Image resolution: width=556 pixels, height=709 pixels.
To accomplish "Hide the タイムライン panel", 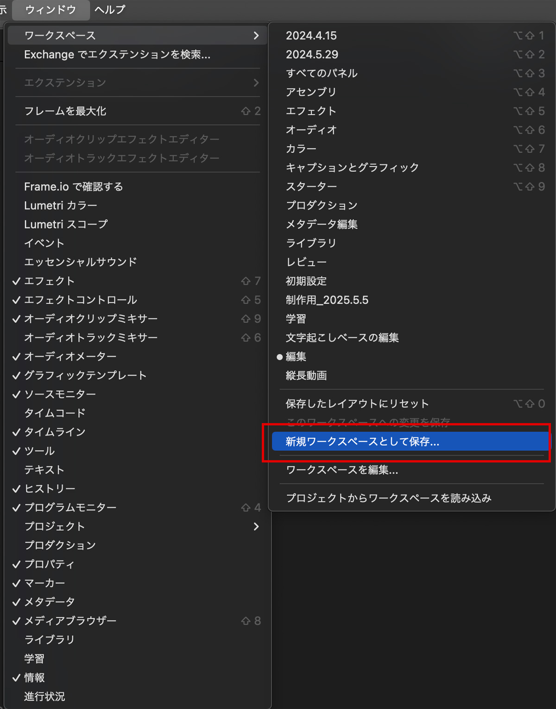I will 55,432.
